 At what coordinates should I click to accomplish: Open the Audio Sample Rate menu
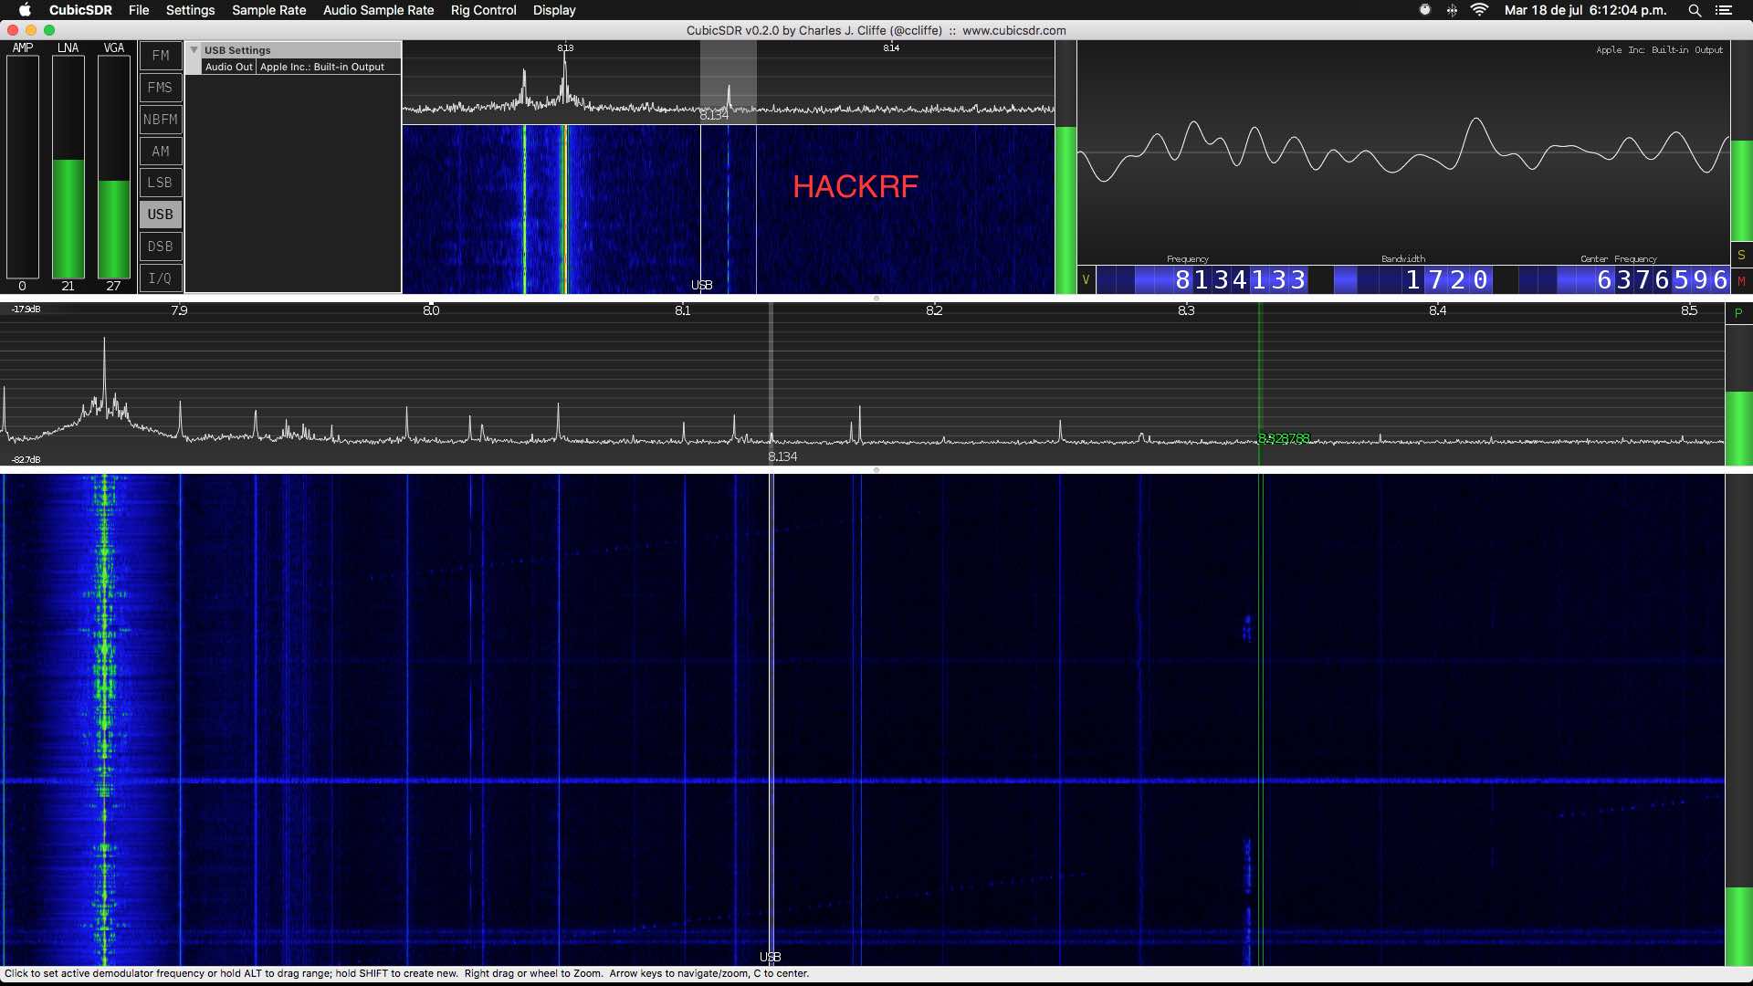click(378, 10)
